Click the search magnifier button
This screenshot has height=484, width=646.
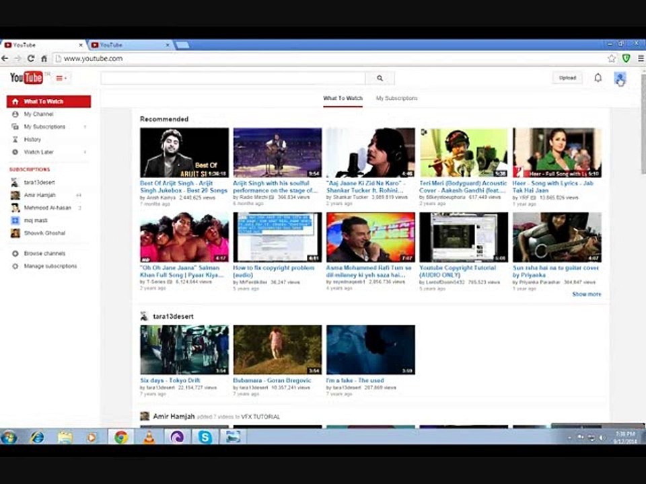[380, 78]
